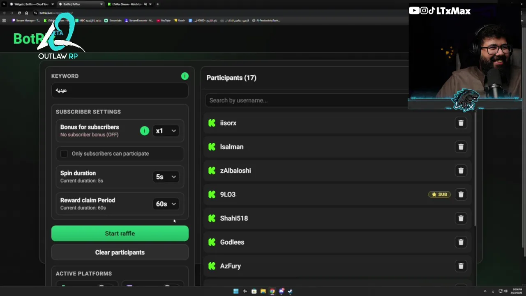Switch to BotRix Raffles browser tab

tap(80, 4)
